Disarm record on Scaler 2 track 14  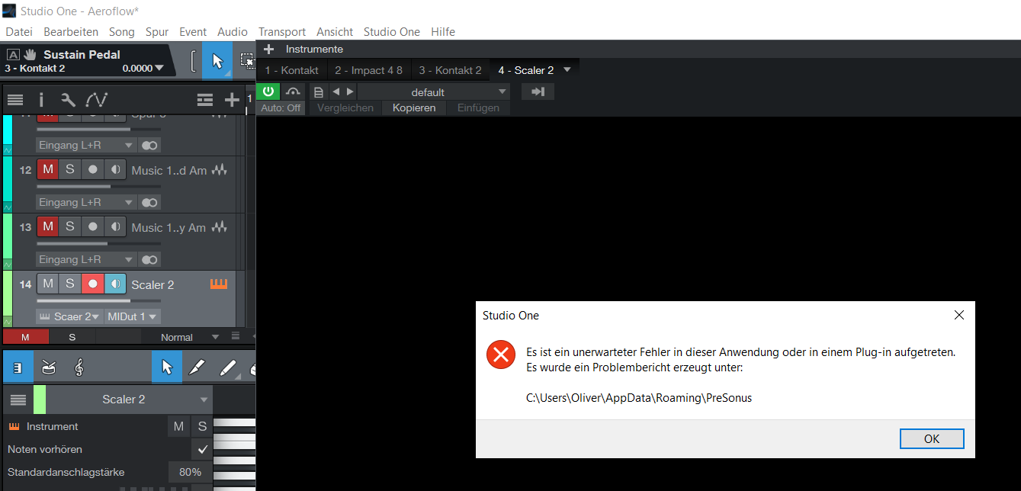92,284
